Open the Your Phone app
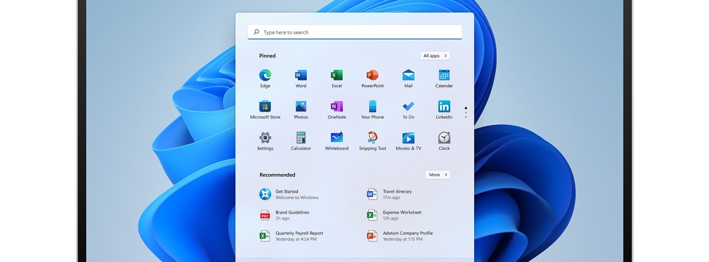Image resolution: width=709 pixels, height=262 pixels. click(372, 110)
